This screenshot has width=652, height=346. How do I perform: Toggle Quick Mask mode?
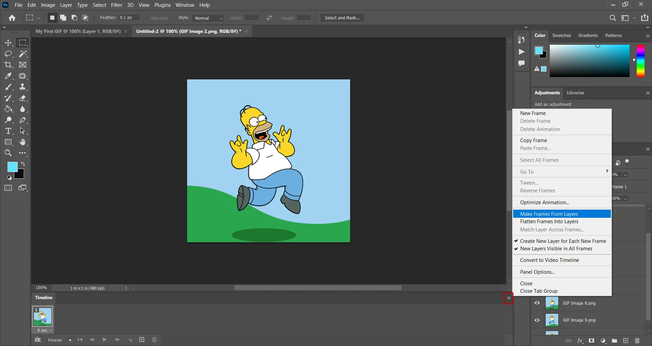8,188
